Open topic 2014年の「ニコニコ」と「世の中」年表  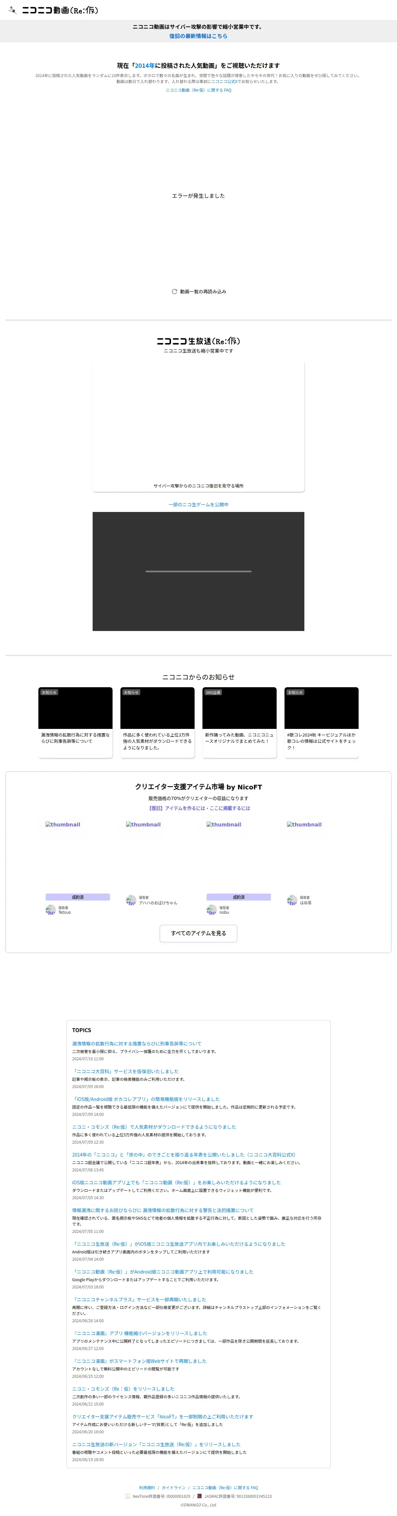tap(184, 1155)
